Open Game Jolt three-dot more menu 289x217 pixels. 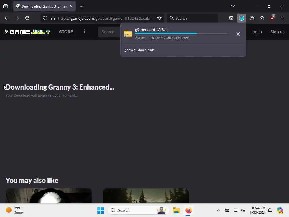click(84, 32)
